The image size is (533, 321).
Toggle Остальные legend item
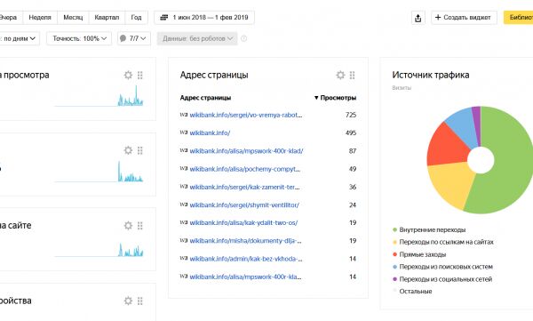(412, 292)
